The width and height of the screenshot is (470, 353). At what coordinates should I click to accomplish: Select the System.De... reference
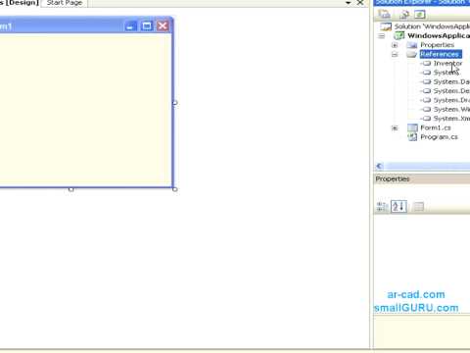click(451, 91)
